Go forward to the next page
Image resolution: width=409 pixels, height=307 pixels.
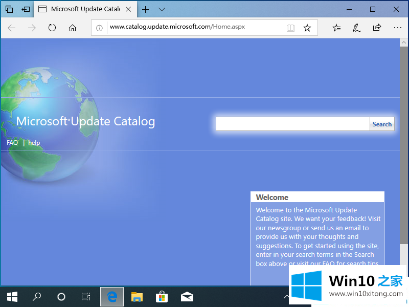[x=32, y=28]
